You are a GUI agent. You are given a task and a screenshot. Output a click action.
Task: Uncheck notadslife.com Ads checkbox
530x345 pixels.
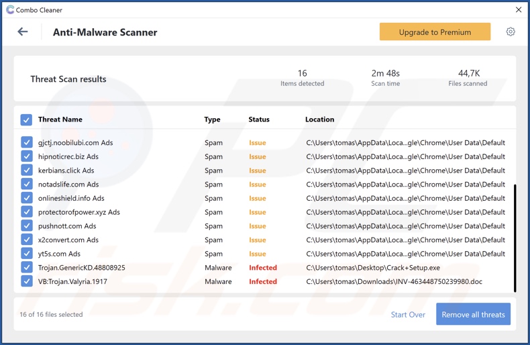[26, 184]
